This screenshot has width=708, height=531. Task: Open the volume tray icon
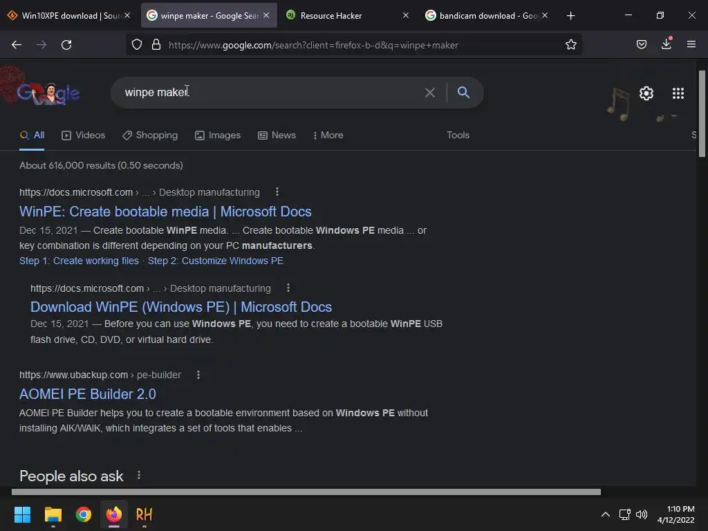click(642, 514)
